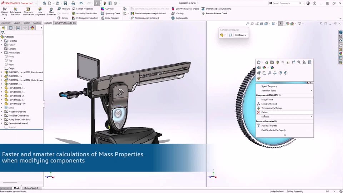The image size is (343, 193).
Task: Open Clearance Verification
Action: point(28,11)
